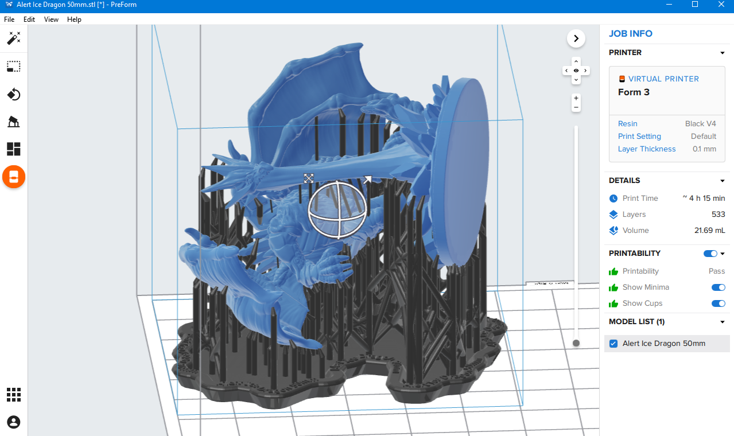734x436 pixels.
Task: Zoom out with the minus button
Action: [576, 108]
